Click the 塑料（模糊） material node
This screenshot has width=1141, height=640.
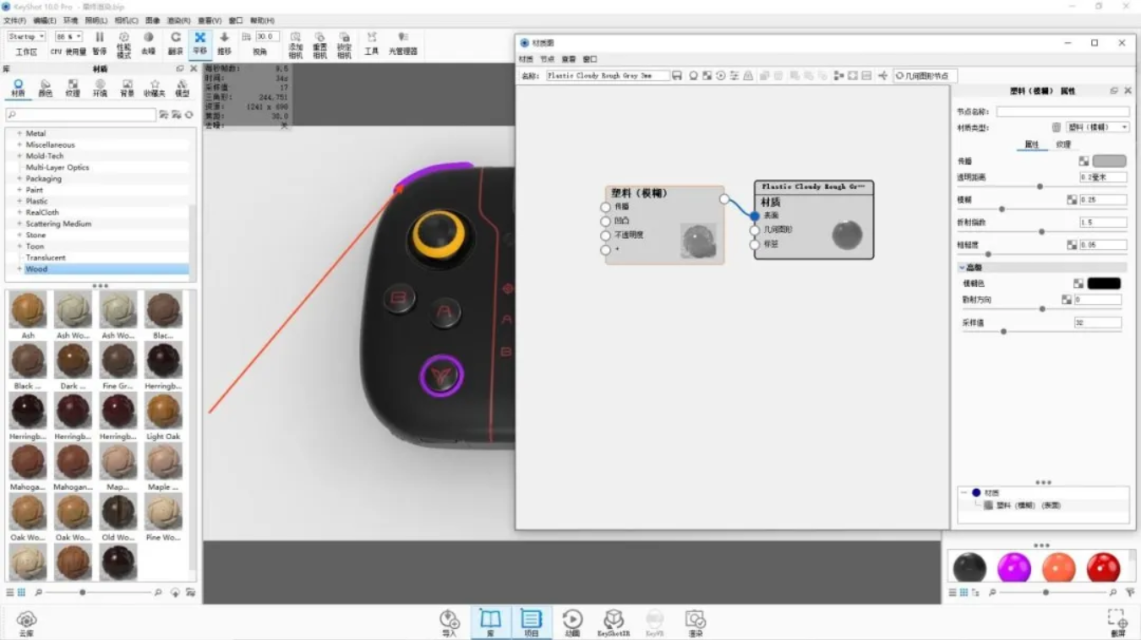tap(665, 225)
